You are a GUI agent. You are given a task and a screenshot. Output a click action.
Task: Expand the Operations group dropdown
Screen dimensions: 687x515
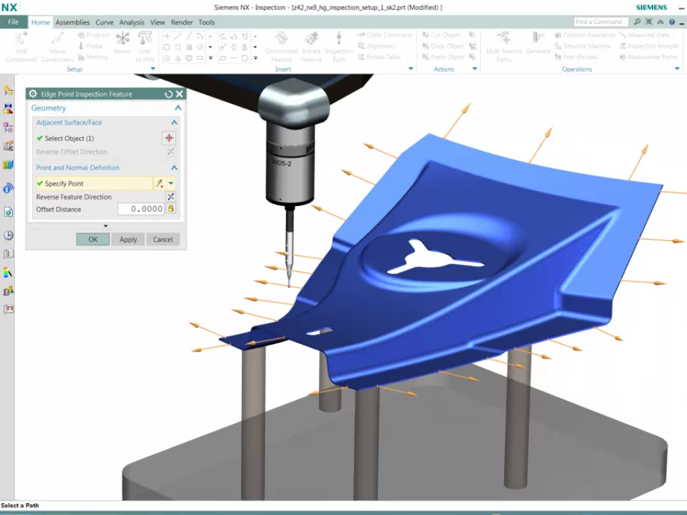tap(677, 69)
